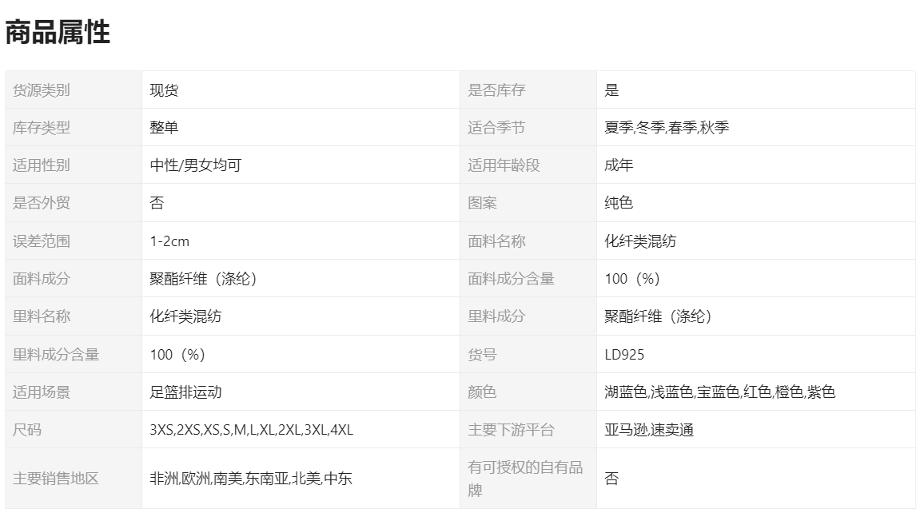Click the 主要销售地区 label
Viewport: 916px width, 509px height.
coord(56,479)
